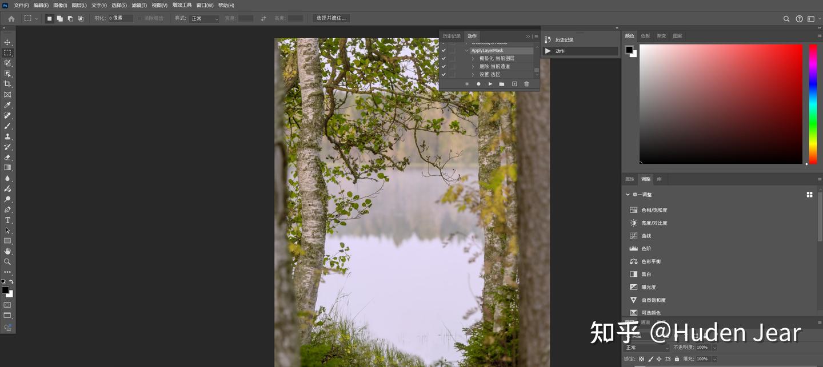Delete the selected action
The width and height of the screenshot is (823, 367).
click(x=526, y=84)
